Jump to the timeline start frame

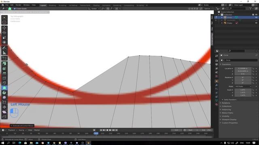tap(101, 130)
